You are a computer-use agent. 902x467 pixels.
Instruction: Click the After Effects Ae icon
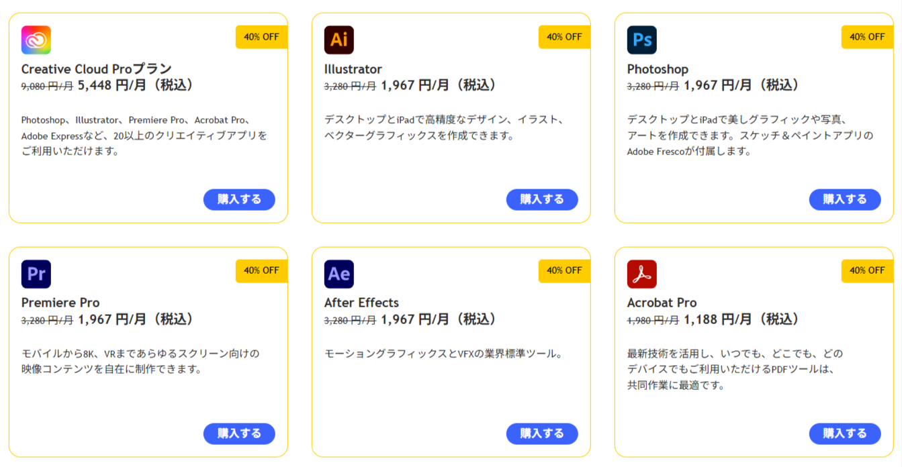(339, 274)
